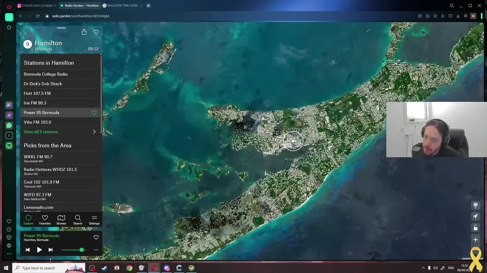The height and width of the screenshot is (273, 487).
Task: Launch the balloon ride mode icon
Action: pyautogui.click(x=476, y=205)
